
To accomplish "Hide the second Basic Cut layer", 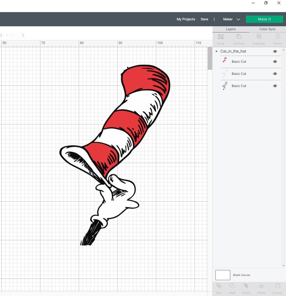I will pos(275,73).
